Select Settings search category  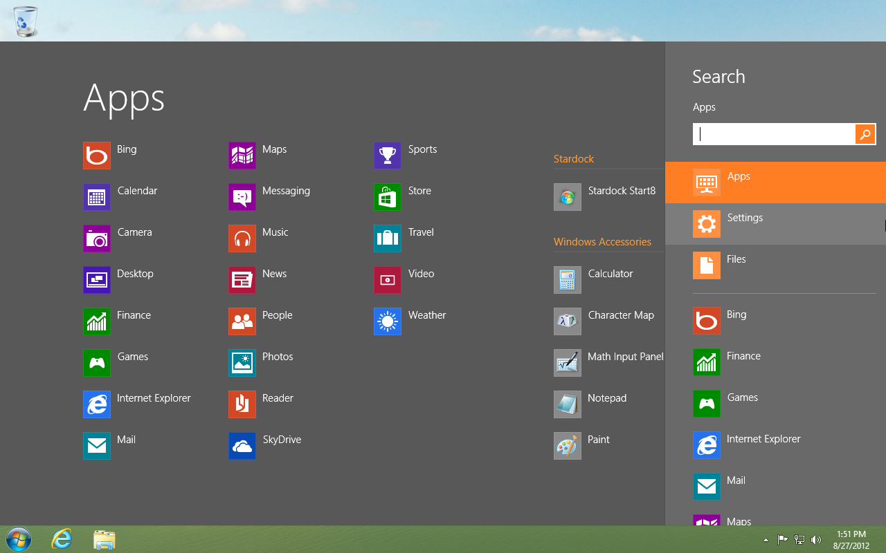pos(775,224)
